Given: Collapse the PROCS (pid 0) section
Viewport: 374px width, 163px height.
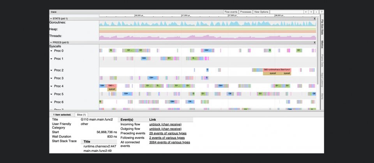Looking at the screenshot, I should point(51,43).
